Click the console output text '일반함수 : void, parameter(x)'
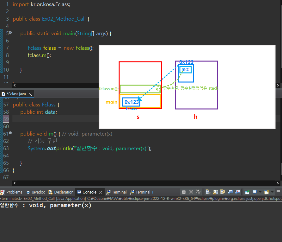Viewport: 282px width, 242px height. click(46, 205)
